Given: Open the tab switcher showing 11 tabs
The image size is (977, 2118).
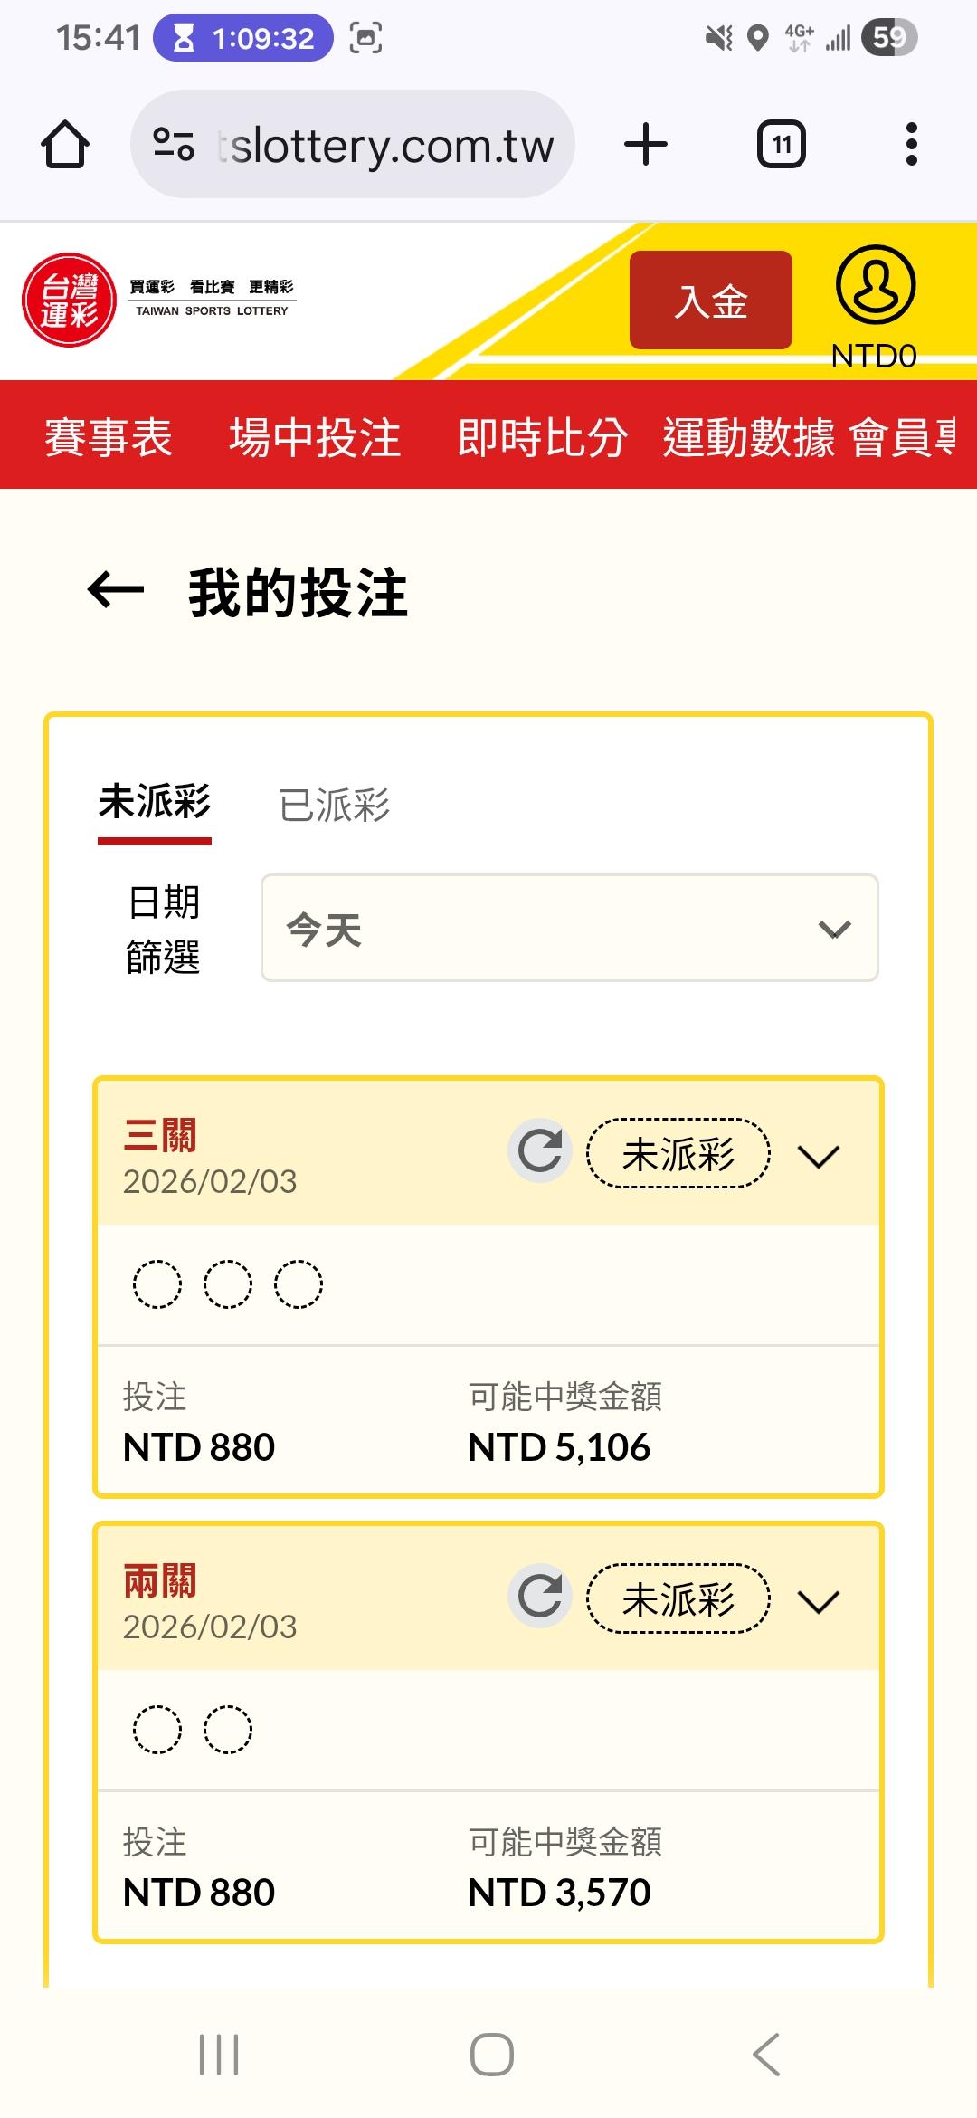Looking at the screenshot, I should click(781, 145).
